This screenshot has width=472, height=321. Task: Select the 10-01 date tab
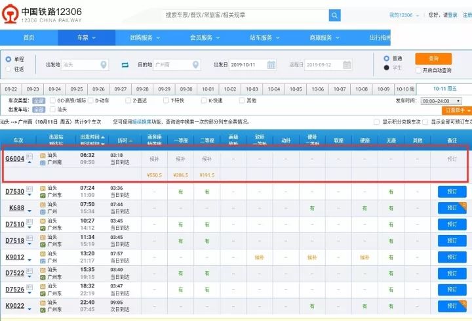click(208, 89)
